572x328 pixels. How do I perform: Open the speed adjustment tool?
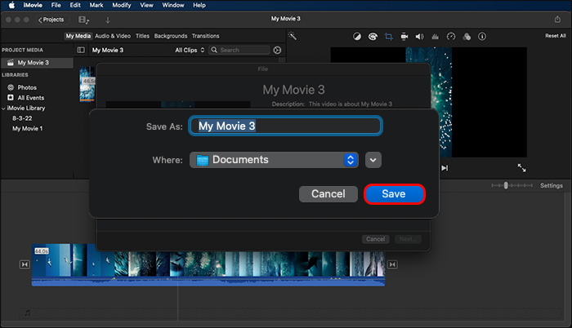click(x=449, y=37)
